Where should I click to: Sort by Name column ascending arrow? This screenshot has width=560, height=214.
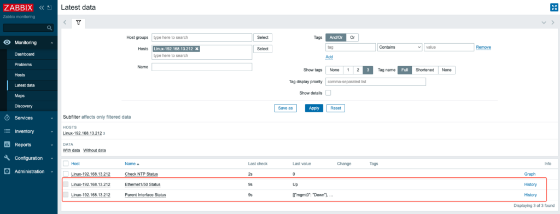pos(138,164)
